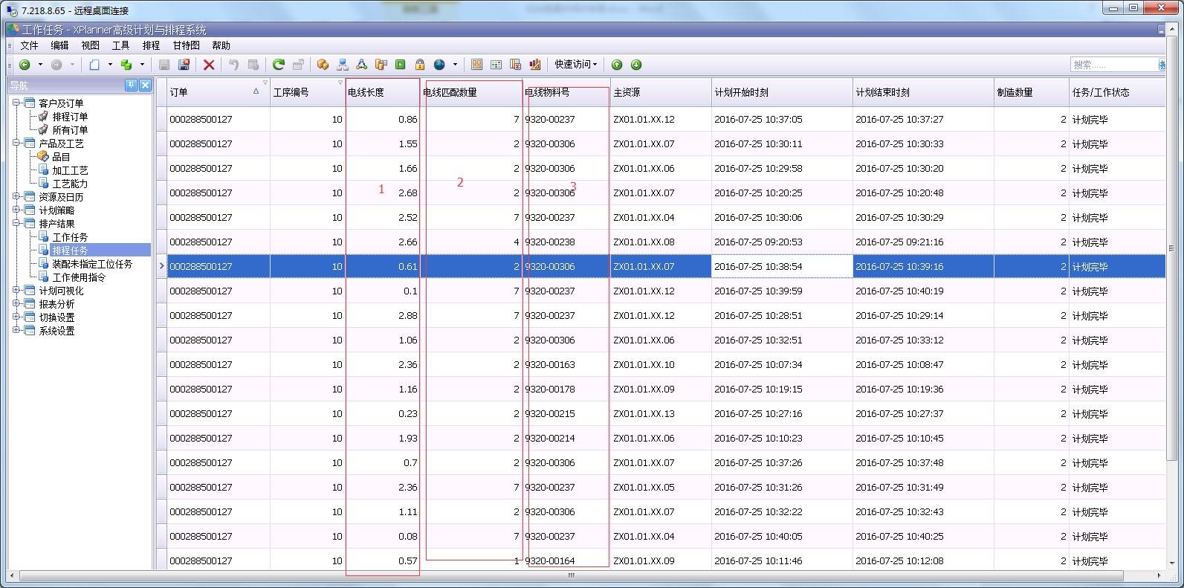Click the orange package box icon

tap(323, 65)
